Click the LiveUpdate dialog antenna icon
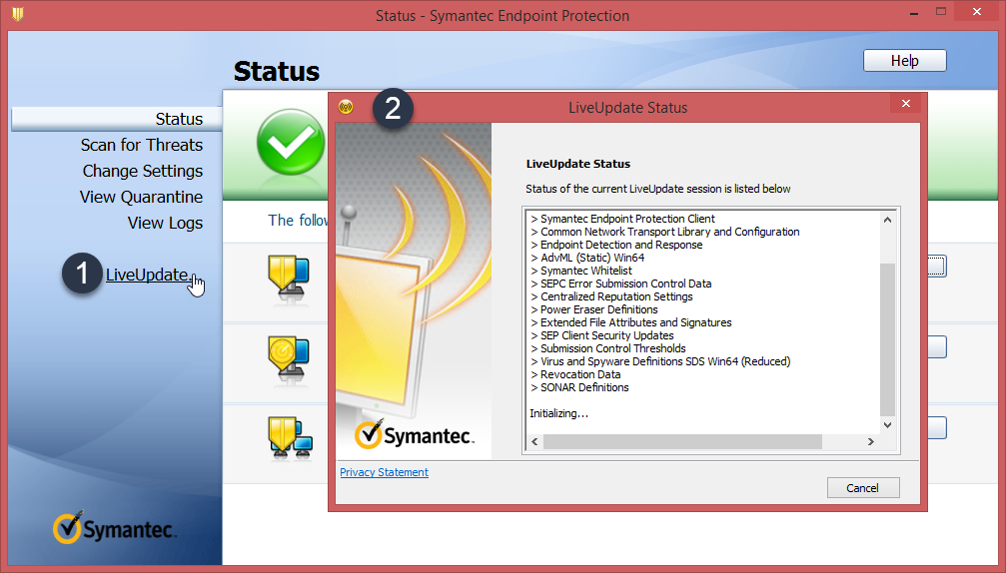 346,107
